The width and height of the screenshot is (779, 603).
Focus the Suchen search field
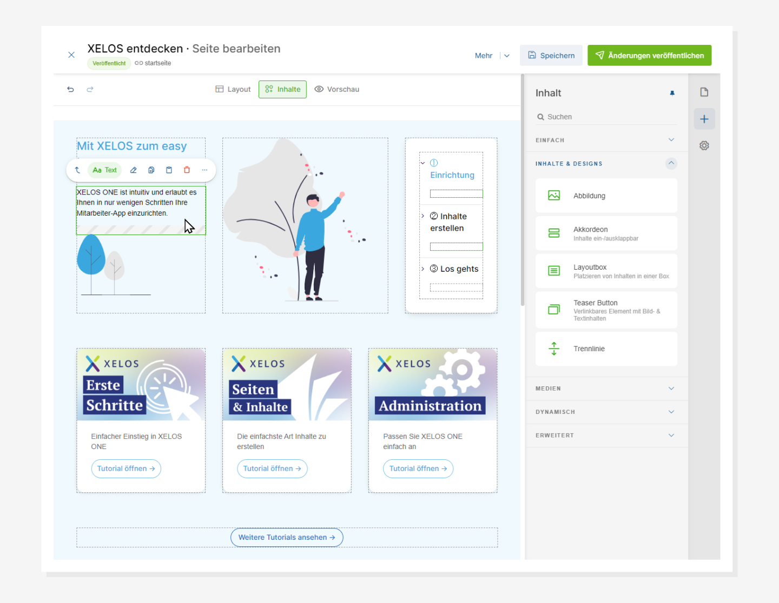coord(606,117)
